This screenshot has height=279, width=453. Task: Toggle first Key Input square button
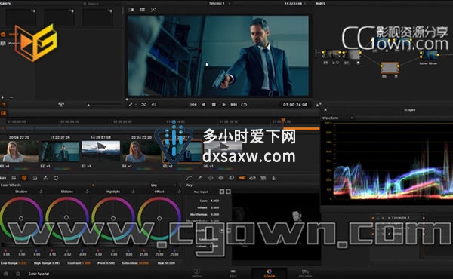tap(222, 192)
